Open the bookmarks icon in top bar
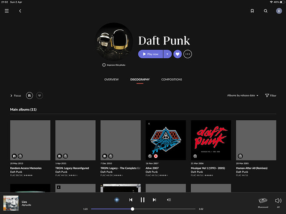This screenshot has height=214, width=286. click(x=252, y=11)
